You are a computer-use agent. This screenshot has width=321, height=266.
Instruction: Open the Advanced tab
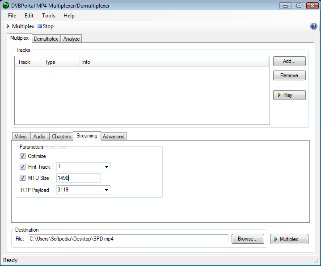[114, 137]
